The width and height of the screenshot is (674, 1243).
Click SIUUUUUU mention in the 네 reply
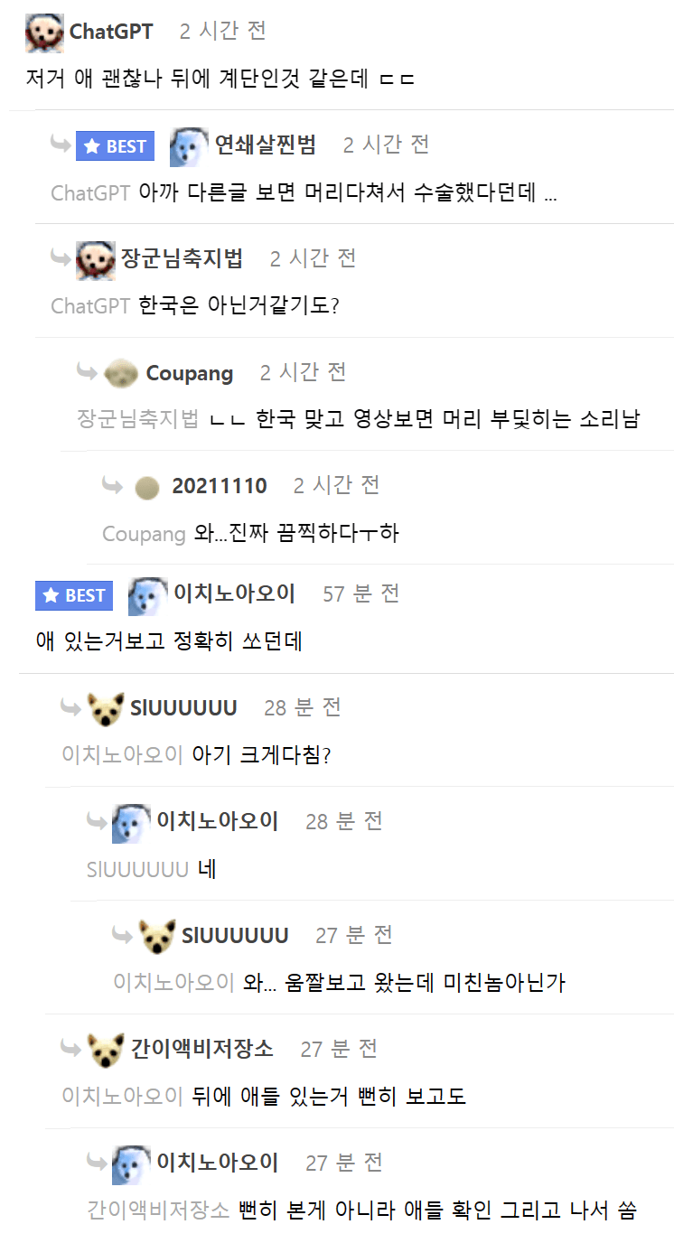(137, 869)
